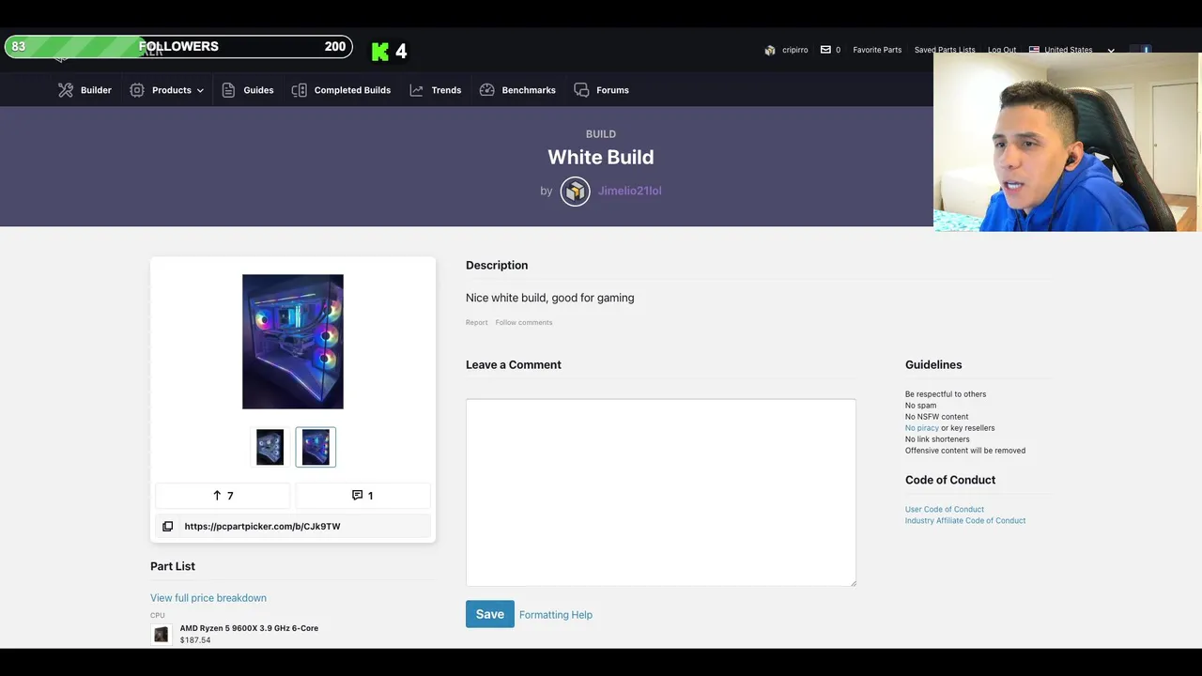Click the Log Out link
Viewport: 1202px width, 676px height.
point(1002,50)
